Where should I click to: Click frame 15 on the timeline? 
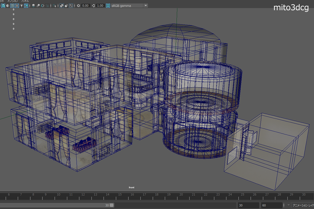pos(120,196)
